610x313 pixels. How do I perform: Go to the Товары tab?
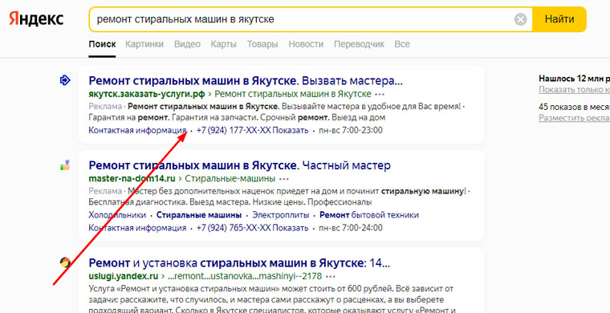(262, 44)
